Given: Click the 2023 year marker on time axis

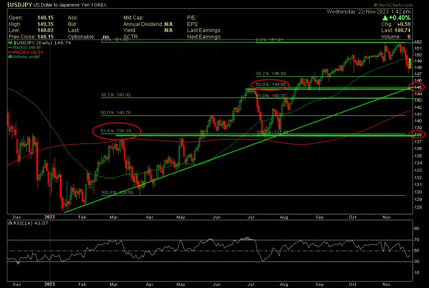Looking at the screenshot, I should pos(50,216).
